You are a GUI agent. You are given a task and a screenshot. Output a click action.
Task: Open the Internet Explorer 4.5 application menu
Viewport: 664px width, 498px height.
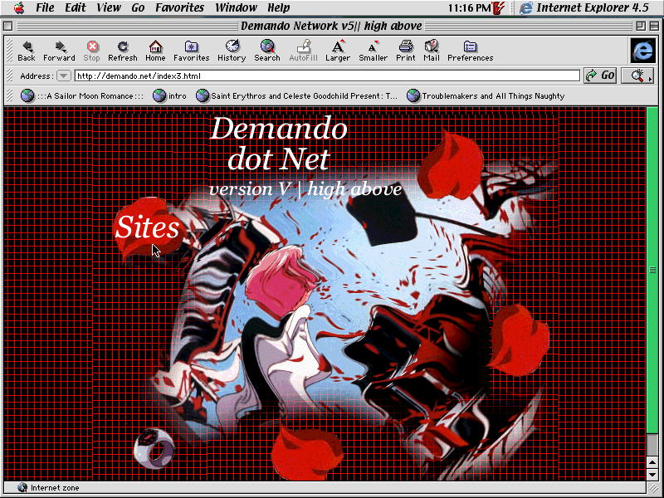coord(584,8)
